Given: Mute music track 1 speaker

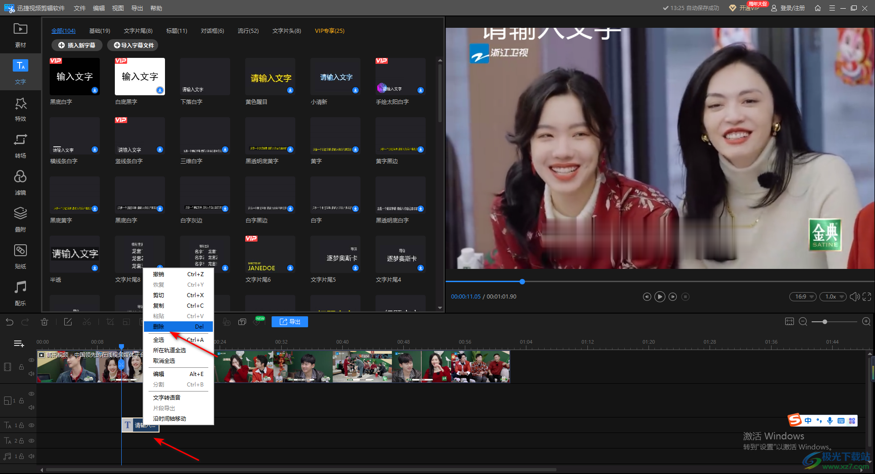Looking at the screenshot, I should [31, 456].
